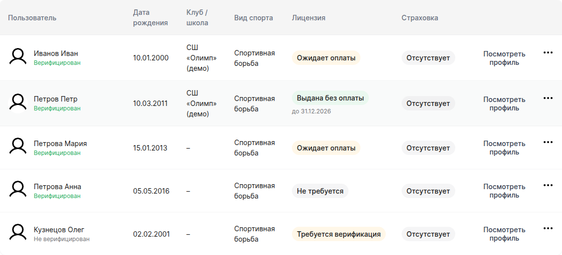Click Петров Петр's avatar icon
The width and height of the screenshot is (562, 255).
tap(18, 103)
